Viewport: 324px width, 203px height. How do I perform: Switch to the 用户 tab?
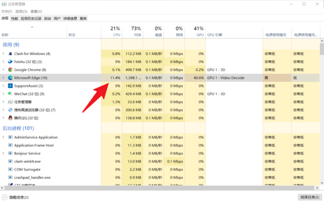tap(57, 19)
